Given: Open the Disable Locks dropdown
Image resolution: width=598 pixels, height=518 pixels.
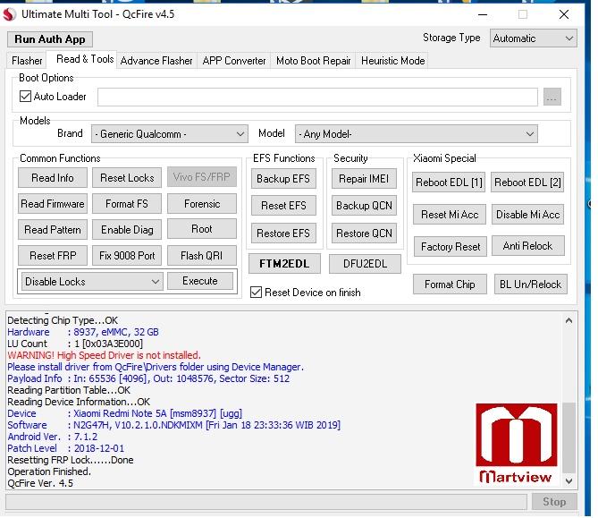Looking at the screenshot, I should click(92, 282).
